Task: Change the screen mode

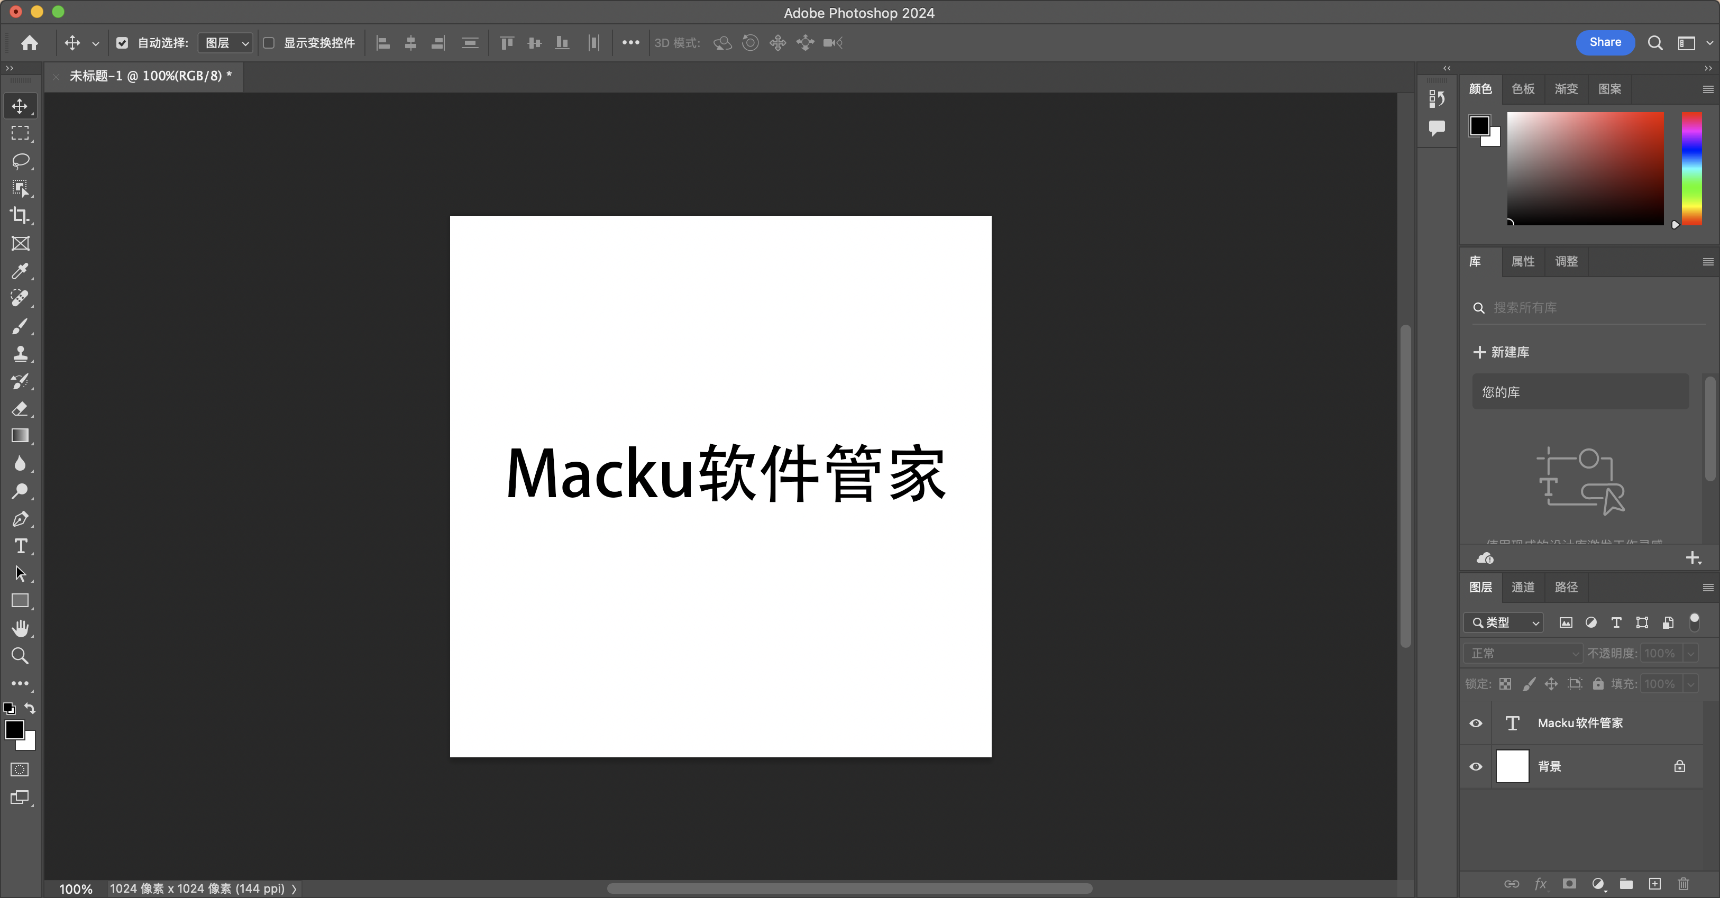Action: pyautogui.click(x=20, y=797)
